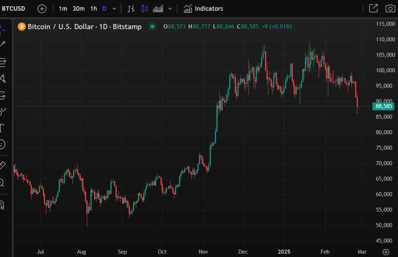Select the Trend Line drawing tool
398x257 pixels.
pos(3,43)
